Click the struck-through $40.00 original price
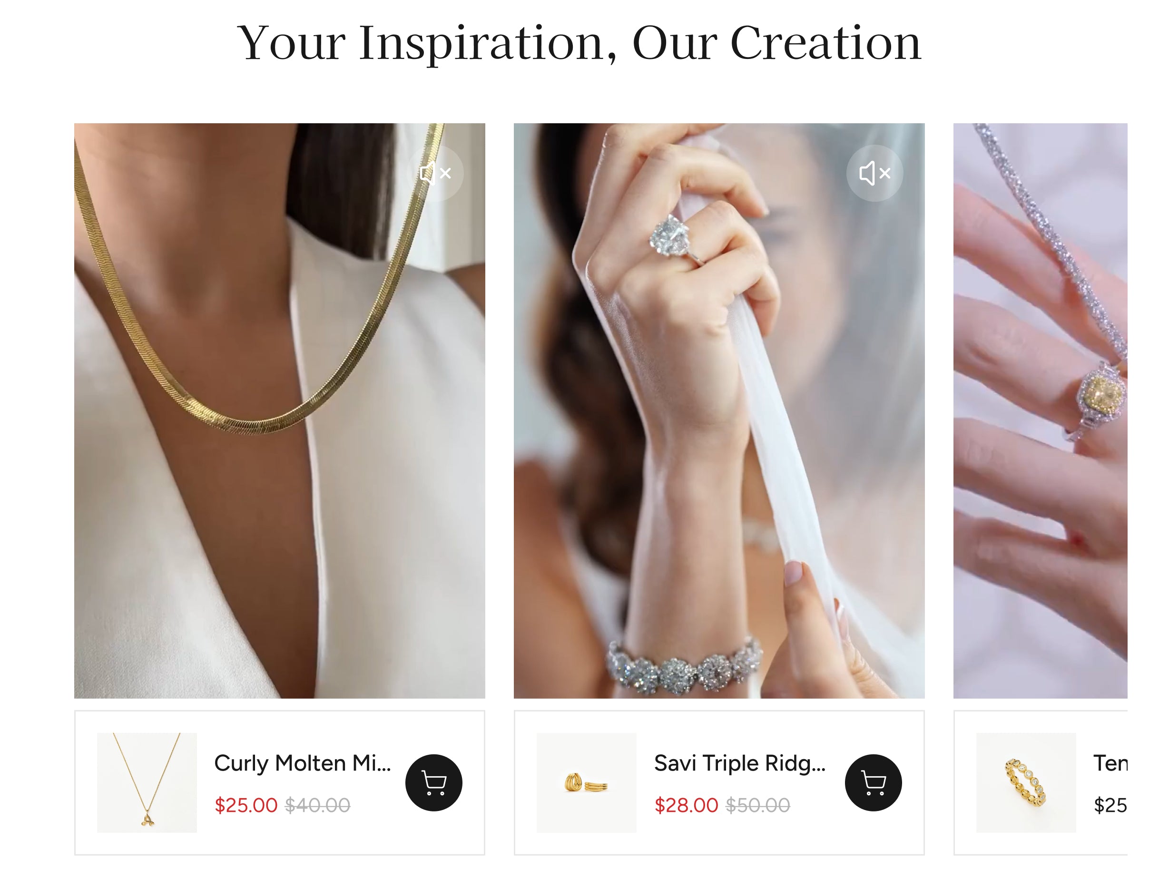The height and width of the screenshot is (869, 1159). [317, 805]
